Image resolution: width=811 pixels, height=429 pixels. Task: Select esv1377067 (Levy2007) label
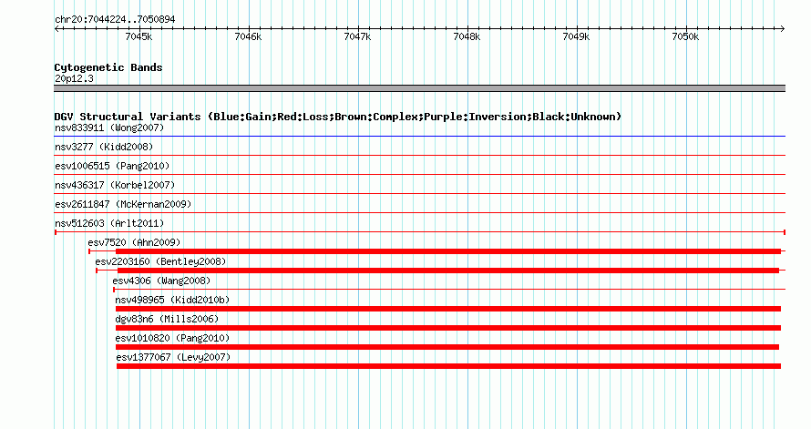173,357
